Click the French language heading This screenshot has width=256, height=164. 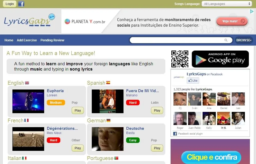(x=16, y=121)
